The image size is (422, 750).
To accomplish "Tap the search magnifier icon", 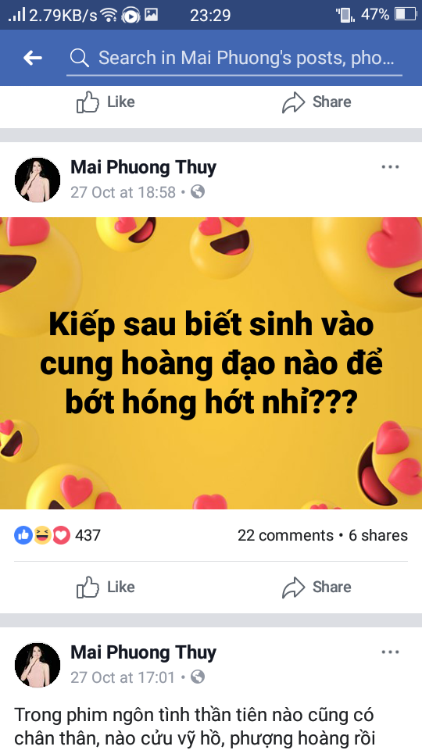I will [80, 58].
